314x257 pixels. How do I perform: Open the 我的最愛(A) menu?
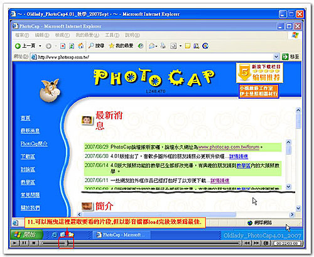tap(87, 35)
